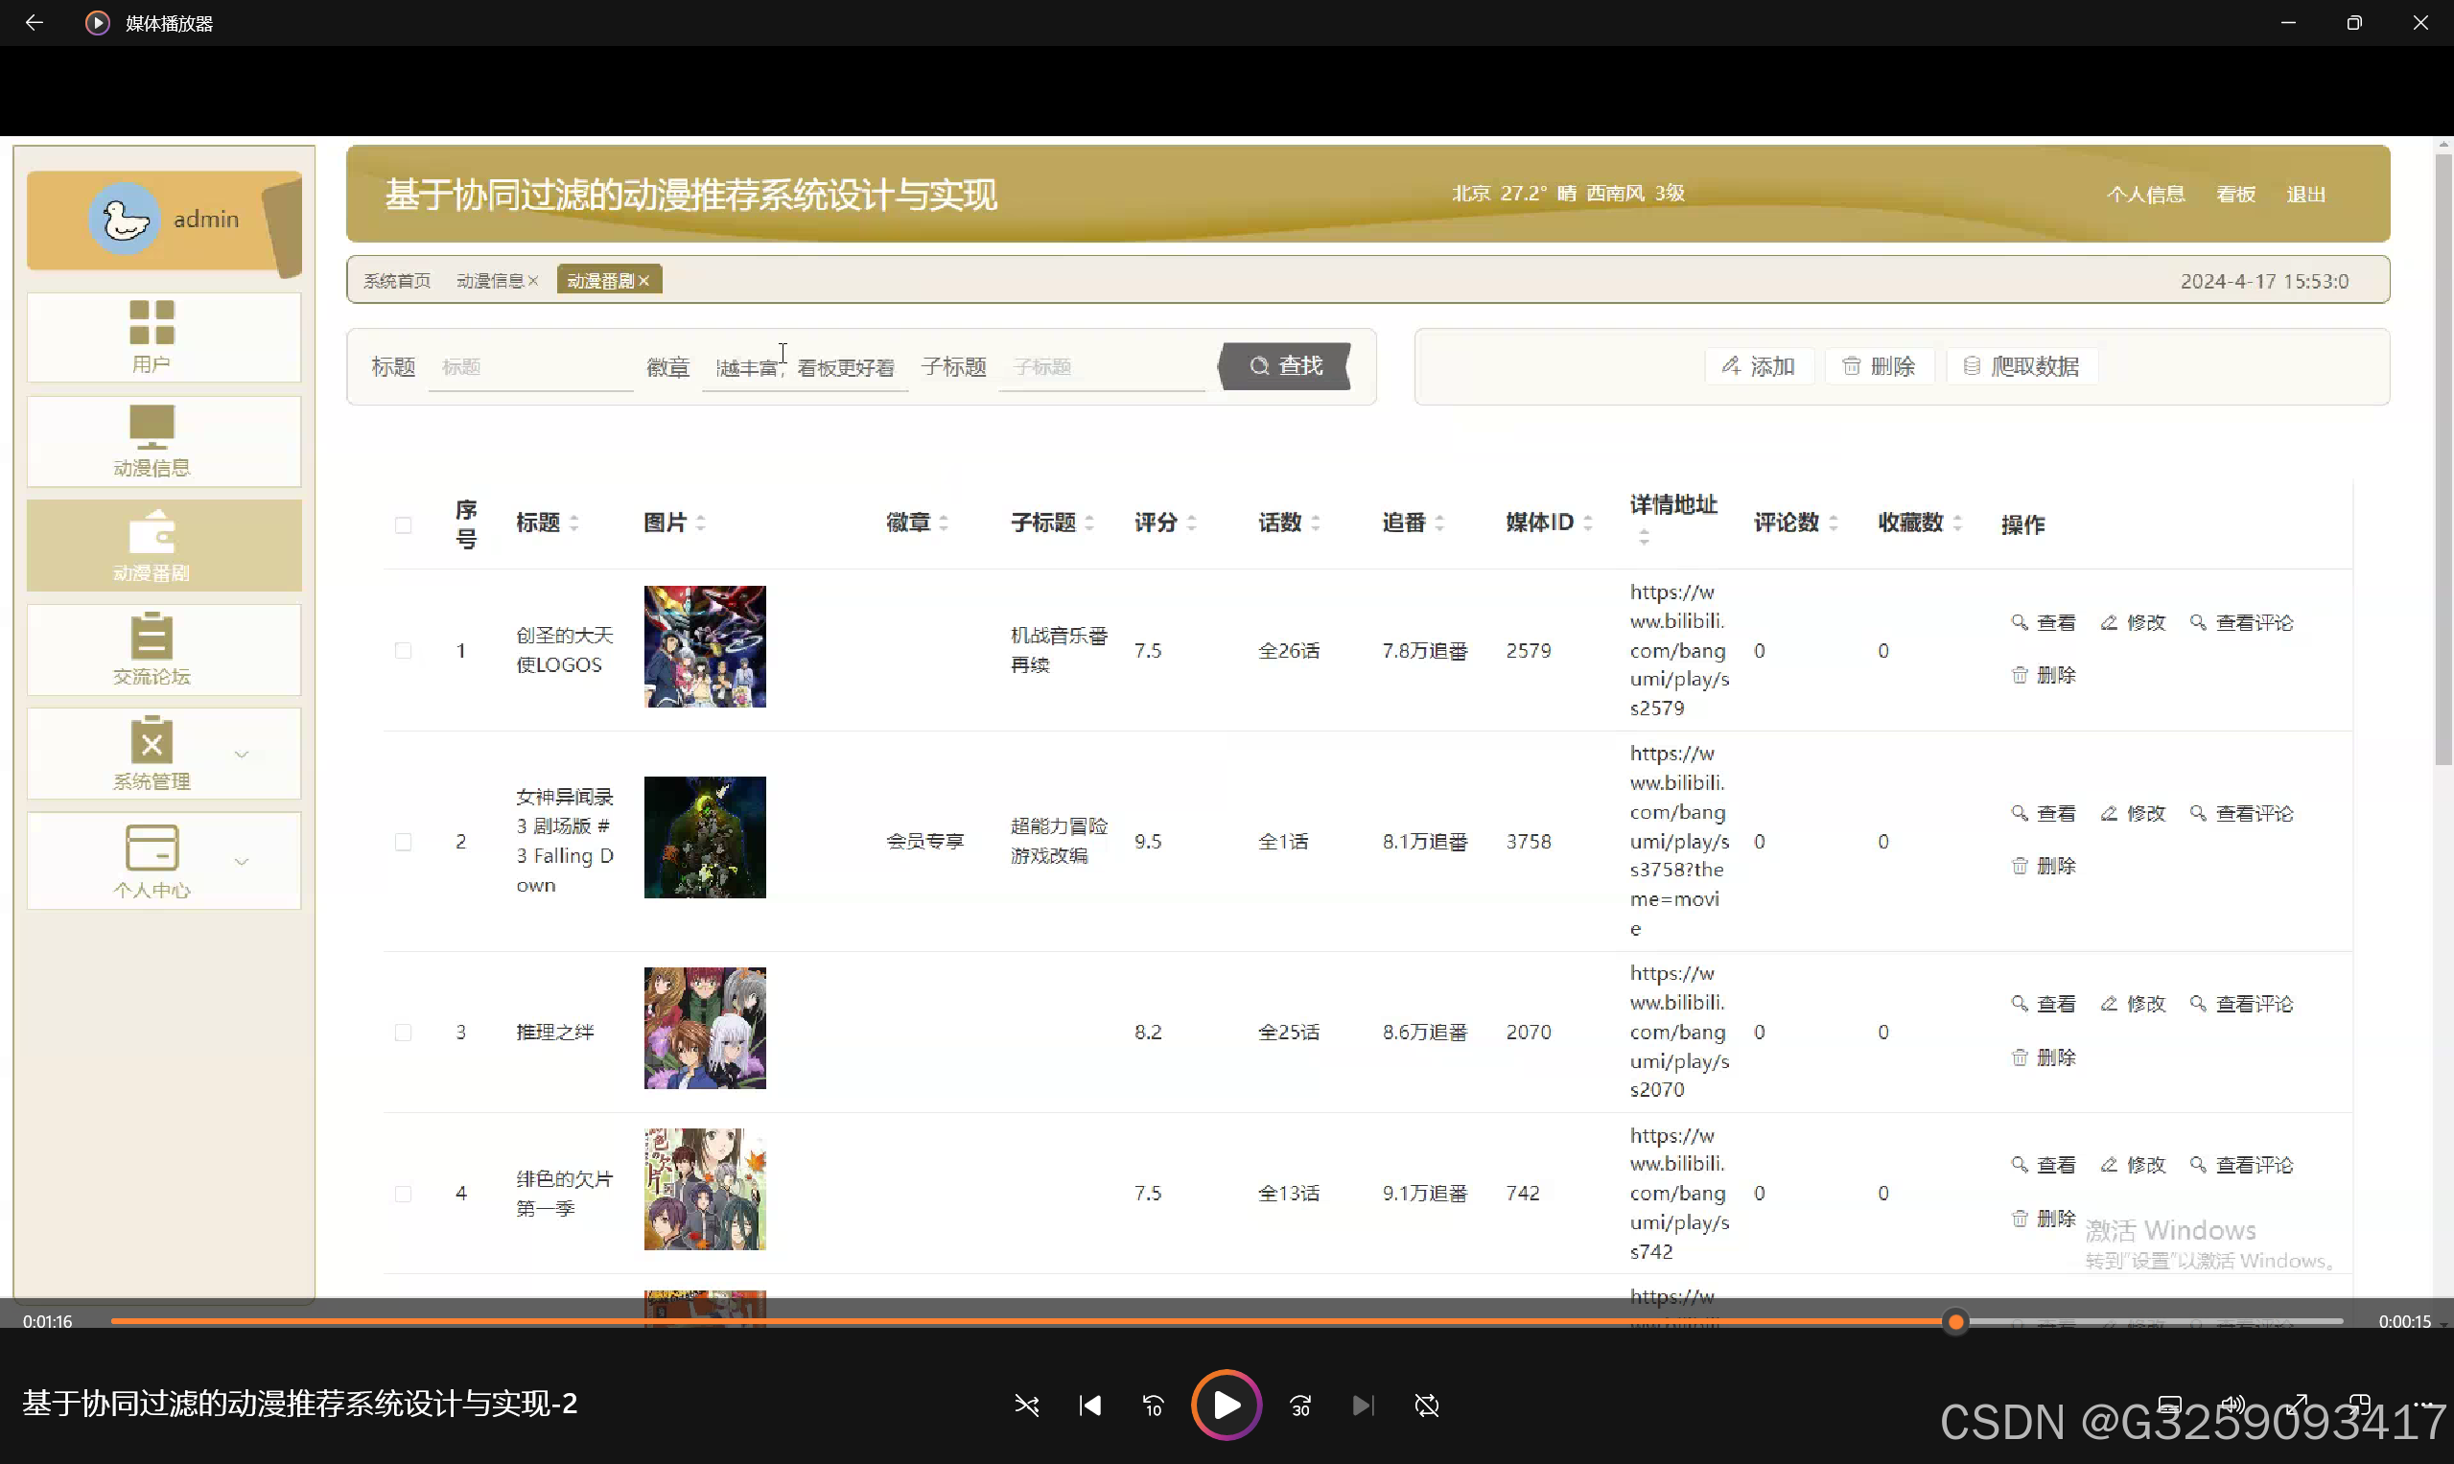Skip back 10 seconds
2454x1464 pixels.
(x=1153, y=1405)
